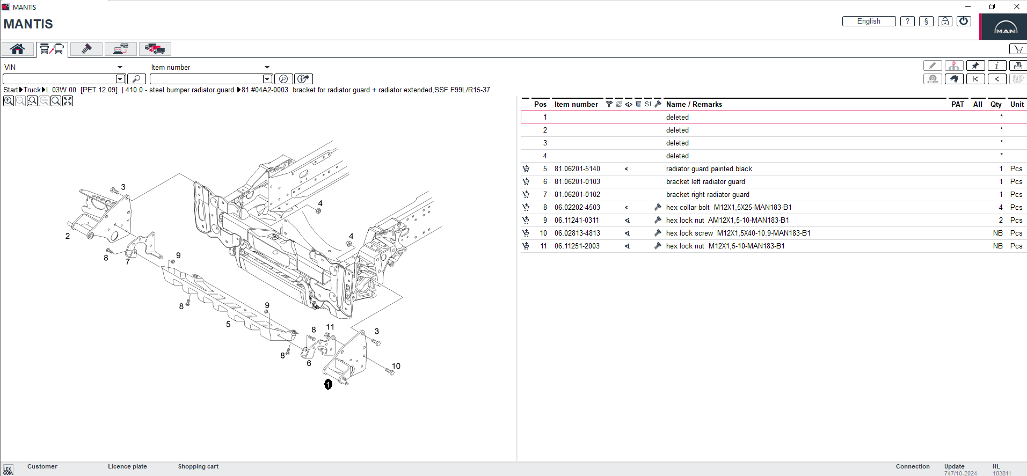Viewport: 1027px width, 476px height.
Task: Click the printer icon button
Action: click(x=1018, y=65)
